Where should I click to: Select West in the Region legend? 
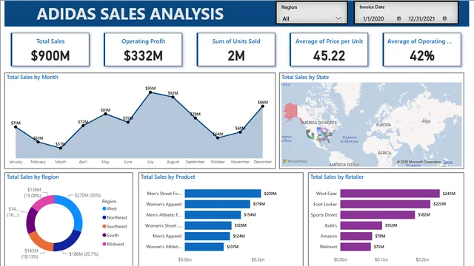coord(110,208)
